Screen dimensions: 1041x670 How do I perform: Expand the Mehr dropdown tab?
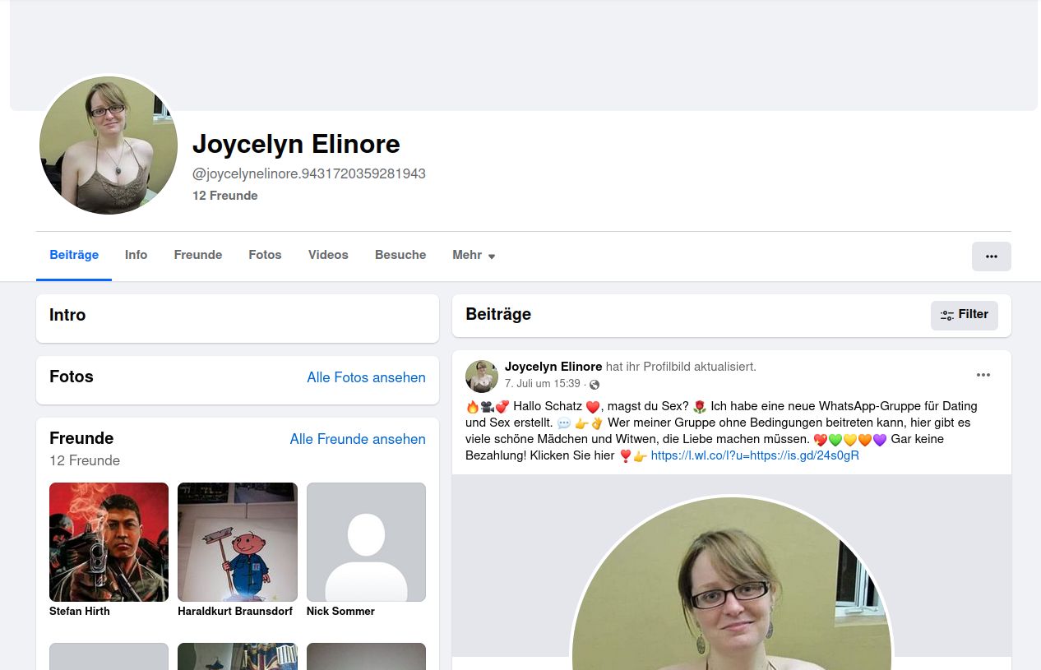tap(474, 256)
